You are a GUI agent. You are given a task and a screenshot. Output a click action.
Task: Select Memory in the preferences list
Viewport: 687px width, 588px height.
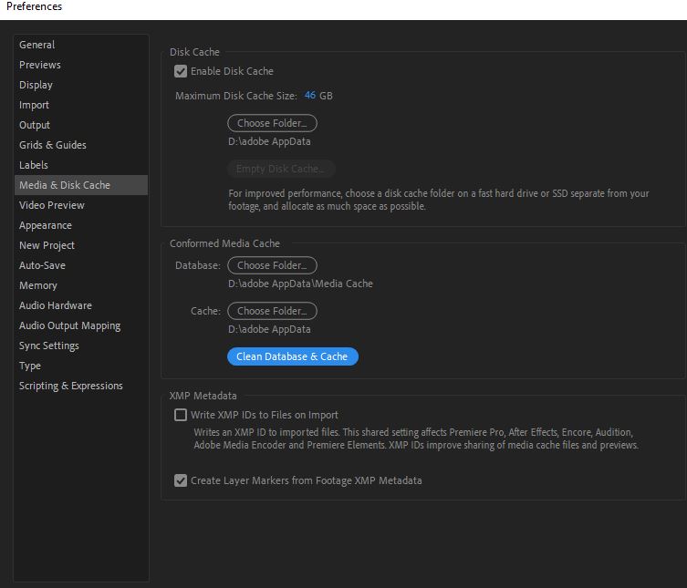38,285
